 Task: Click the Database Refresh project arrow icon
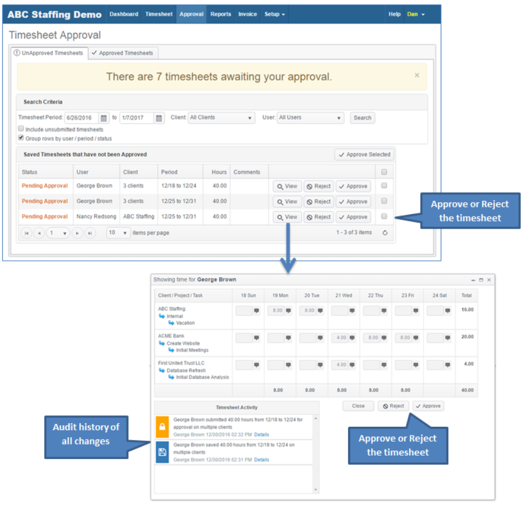162,371
